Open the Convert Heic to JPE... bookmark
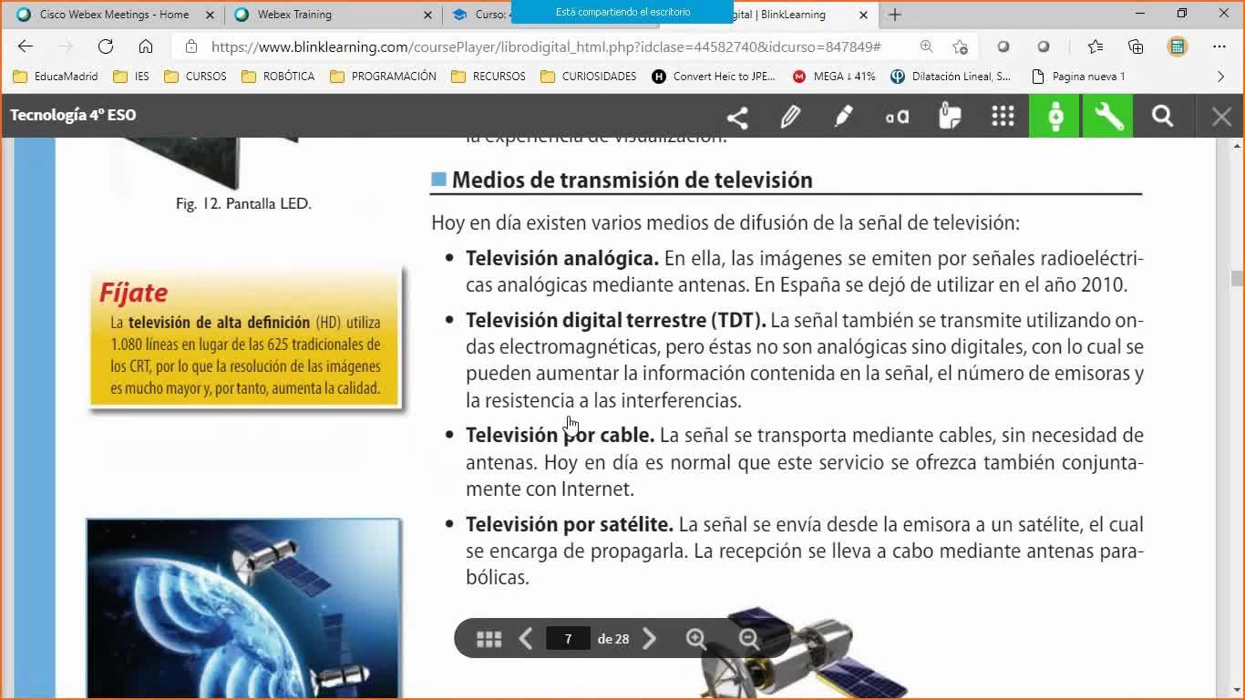1245x700 pixels. 714,77
